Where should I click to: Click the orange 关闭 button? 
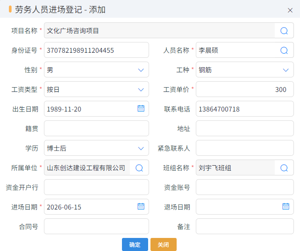[164, 244]
